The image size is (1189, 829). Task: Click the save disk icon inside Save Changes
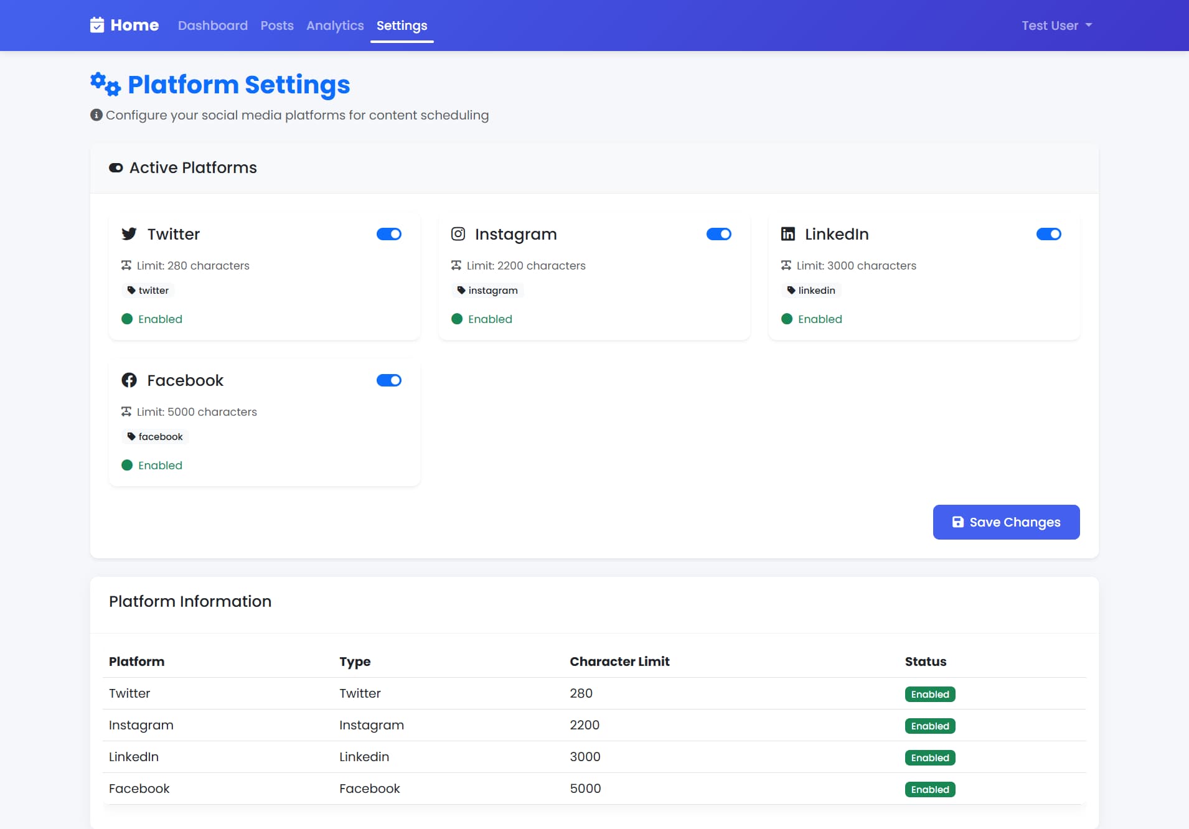[958, 522]
